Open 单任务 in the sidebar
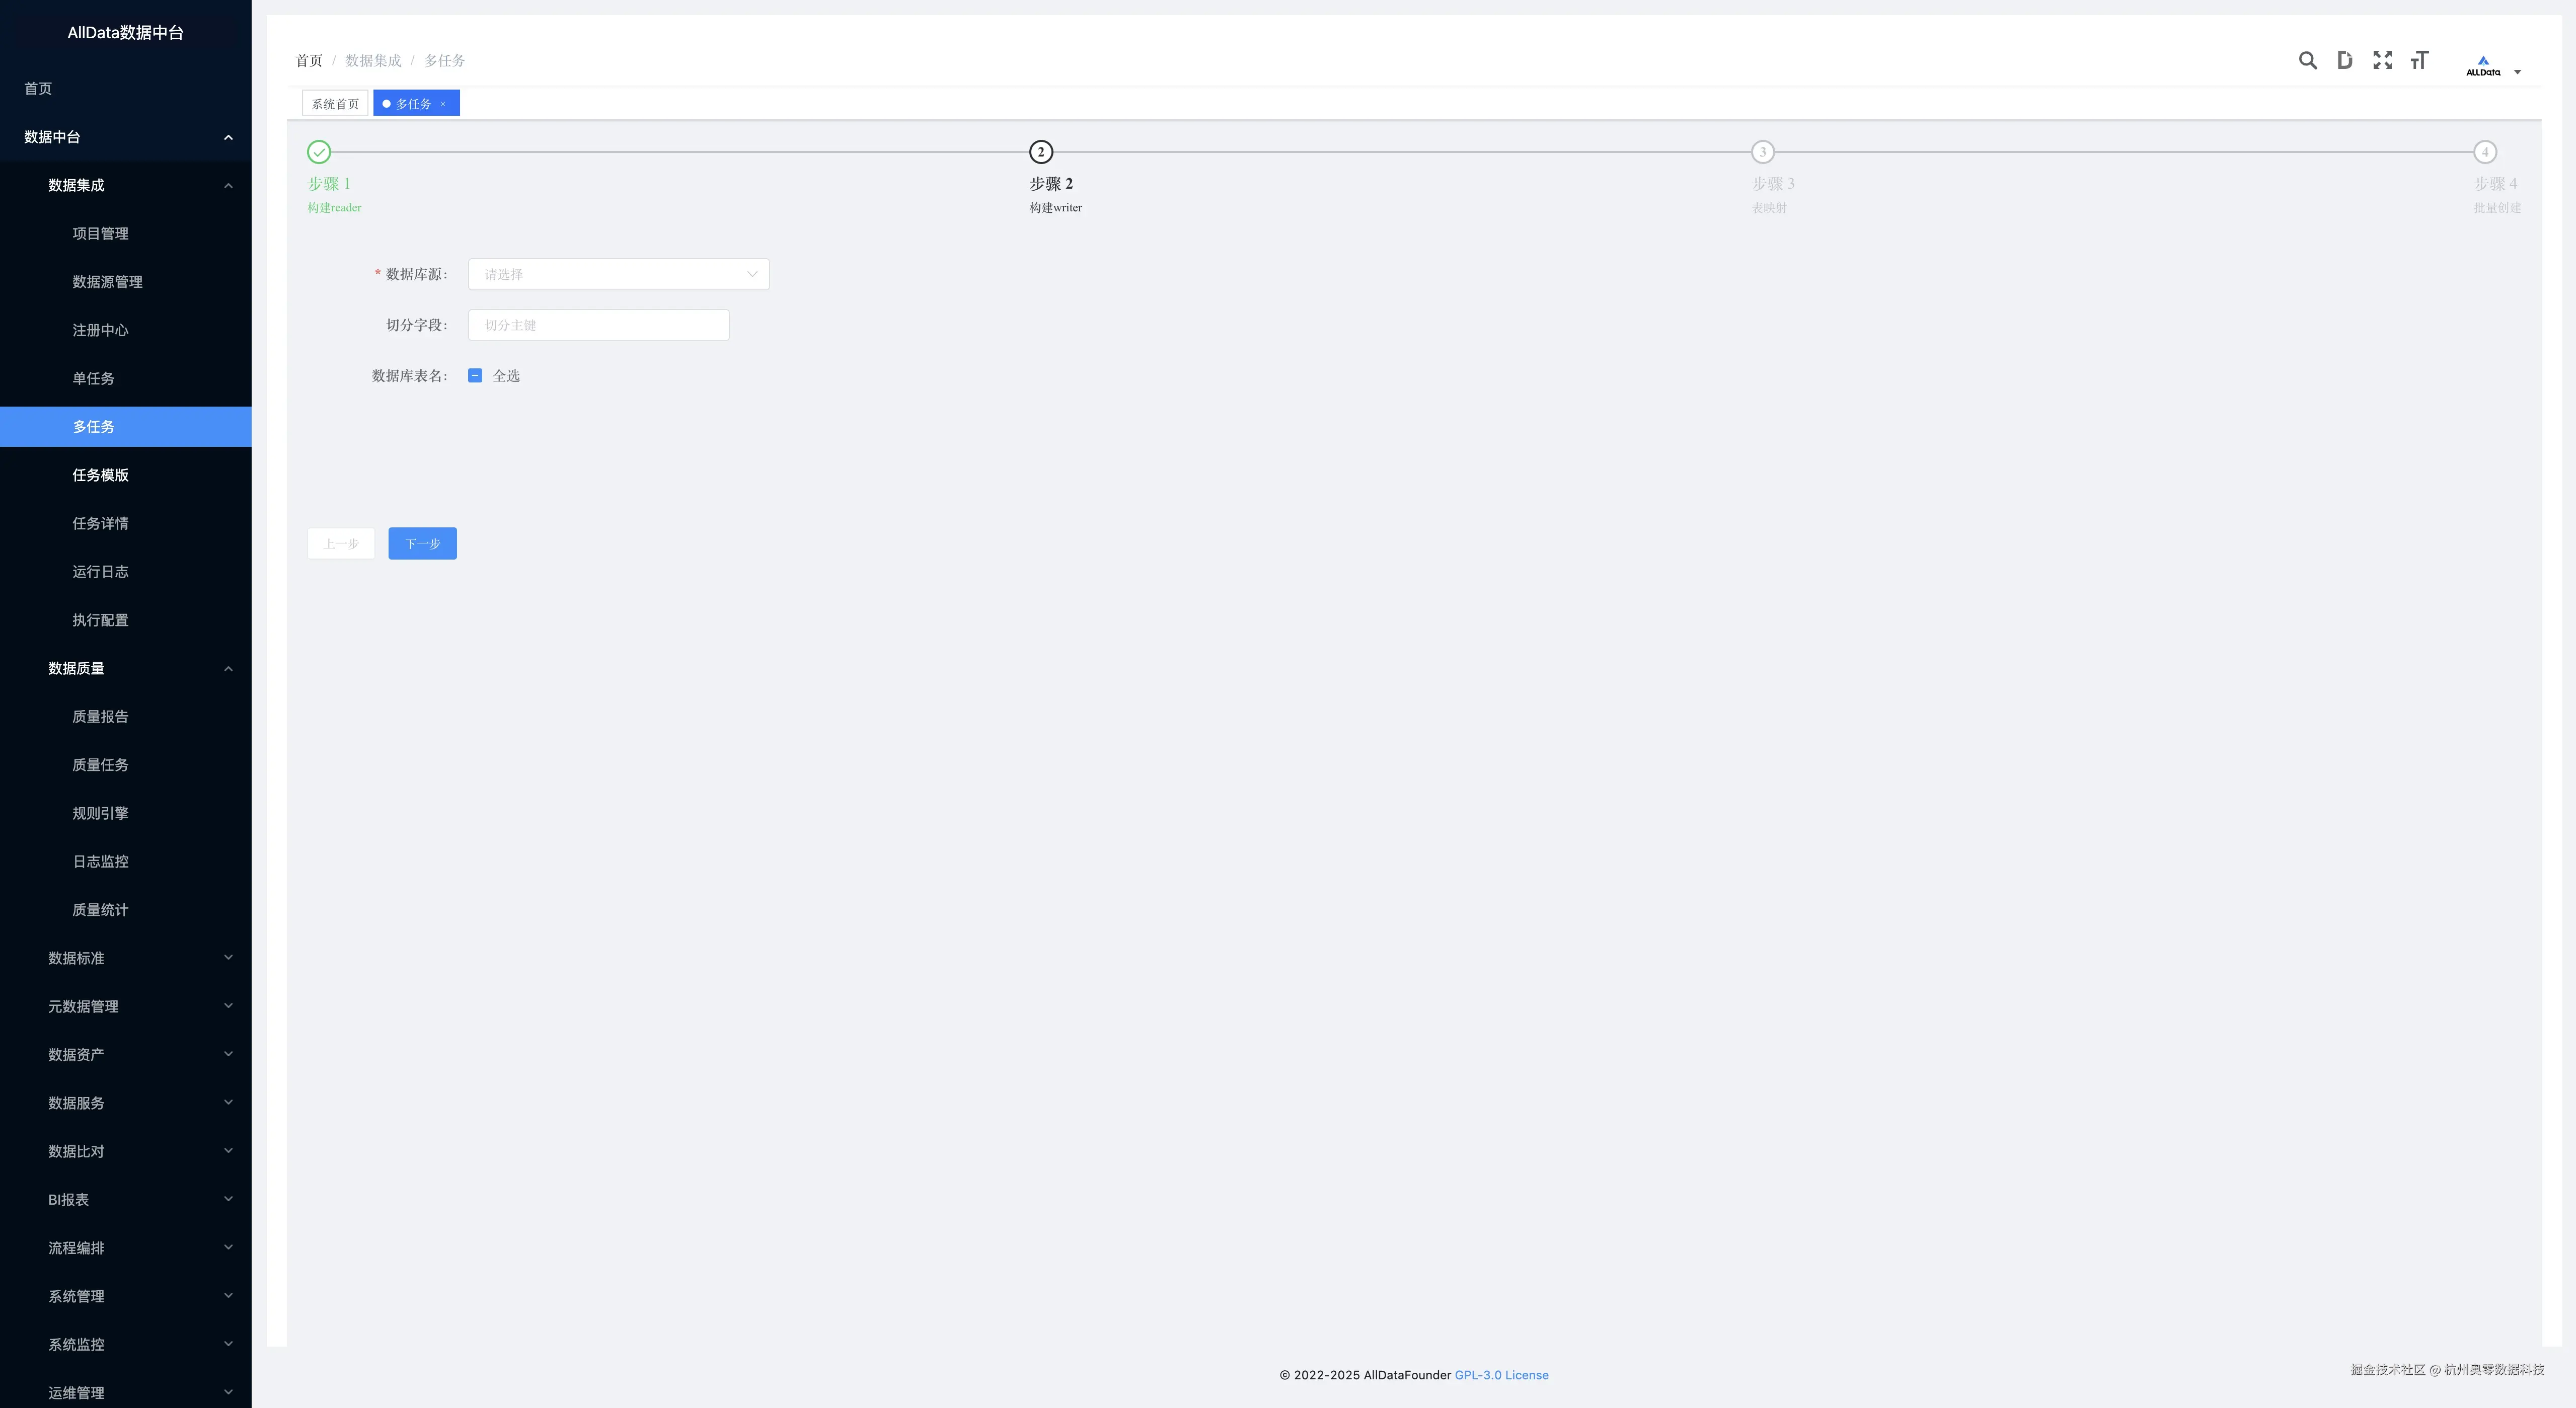This screenshot has height=1408, width=2576. [x=93, y=378]
